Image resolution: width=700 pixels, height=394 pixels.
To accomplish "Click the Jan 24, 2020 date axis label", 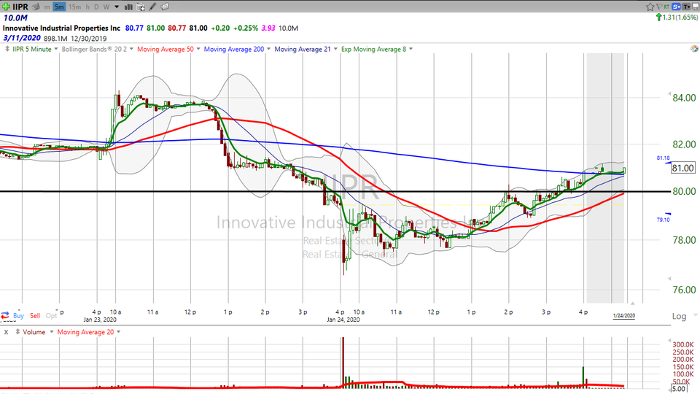I will pyautogui.click(x=343, y=320).
